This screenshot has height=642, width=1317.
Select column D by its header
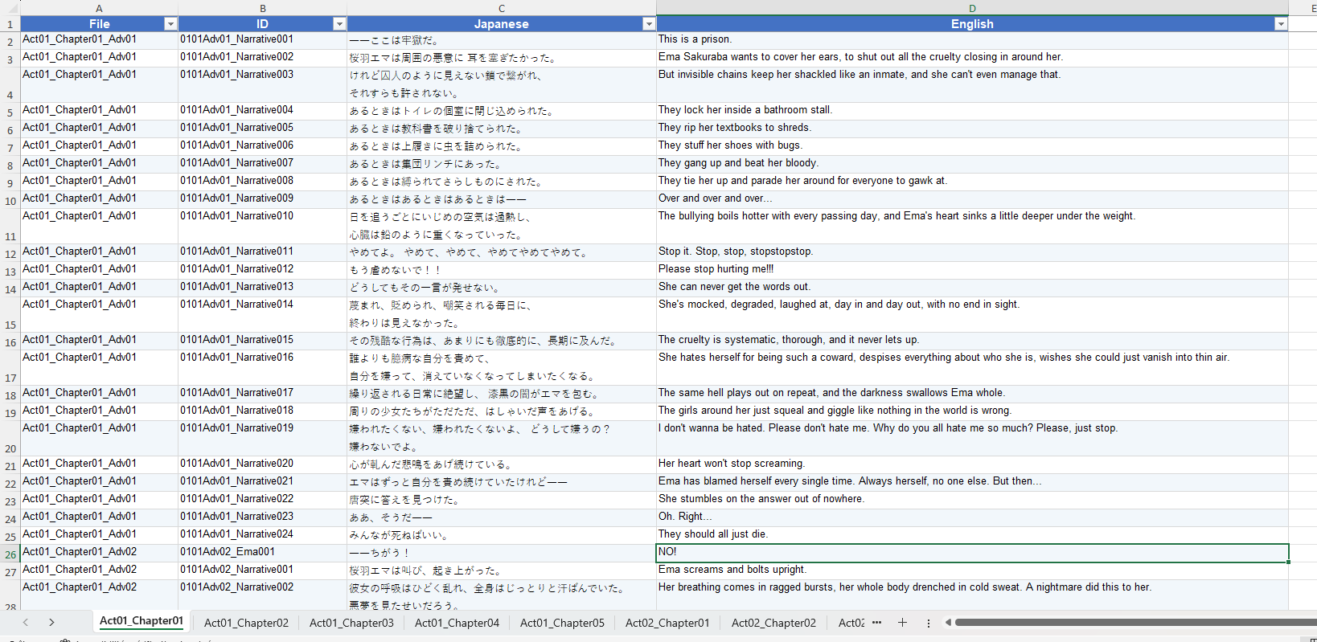click(972, 8)
